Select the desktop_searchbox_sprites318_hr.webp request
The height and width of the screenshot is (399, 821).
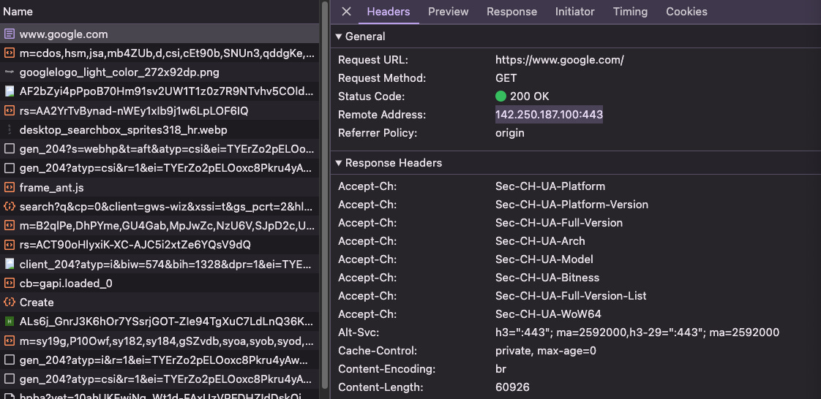[160, 129]
